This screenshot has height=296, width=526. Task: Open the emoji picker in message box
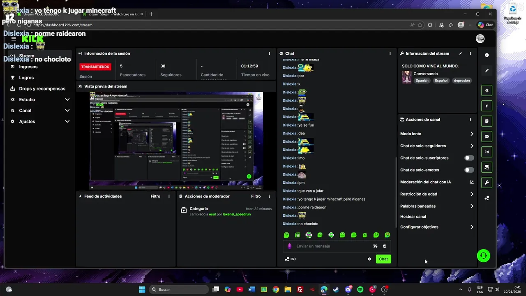[385, 246]
